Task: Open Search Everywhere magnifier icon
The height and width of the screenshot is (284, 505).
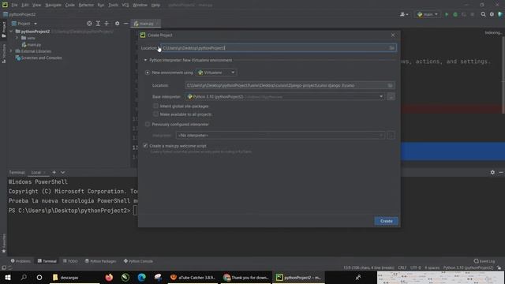Action: [x=483, y=14]
